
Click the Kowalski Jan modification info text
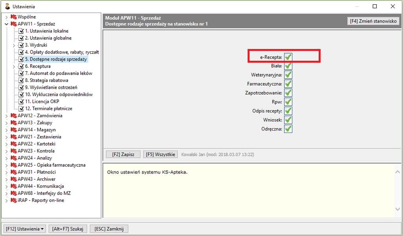point(217,155)
